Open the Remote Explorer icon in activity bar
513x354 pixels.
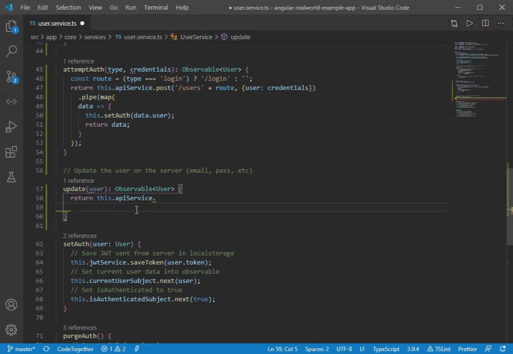(x=12, y=102)
